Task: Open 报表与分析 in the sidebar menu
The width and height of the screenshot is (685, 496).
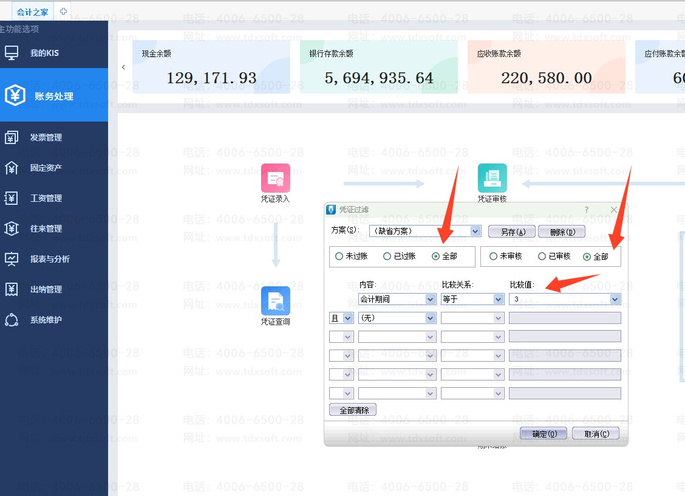Action: tap(50, 259)
